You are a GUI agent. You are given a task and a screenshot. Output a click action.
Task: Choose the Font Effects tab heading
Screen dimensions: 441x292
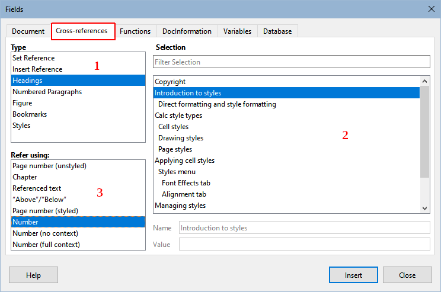[x=186, y=183]
